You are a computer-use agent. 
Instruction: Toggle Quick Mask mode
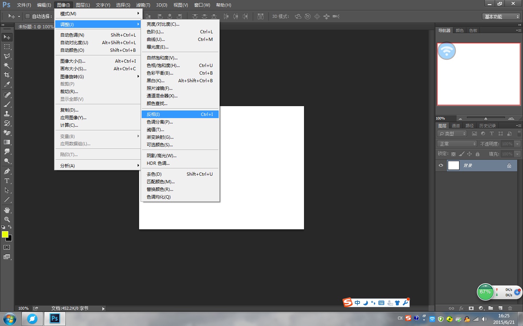click(7, 247)
